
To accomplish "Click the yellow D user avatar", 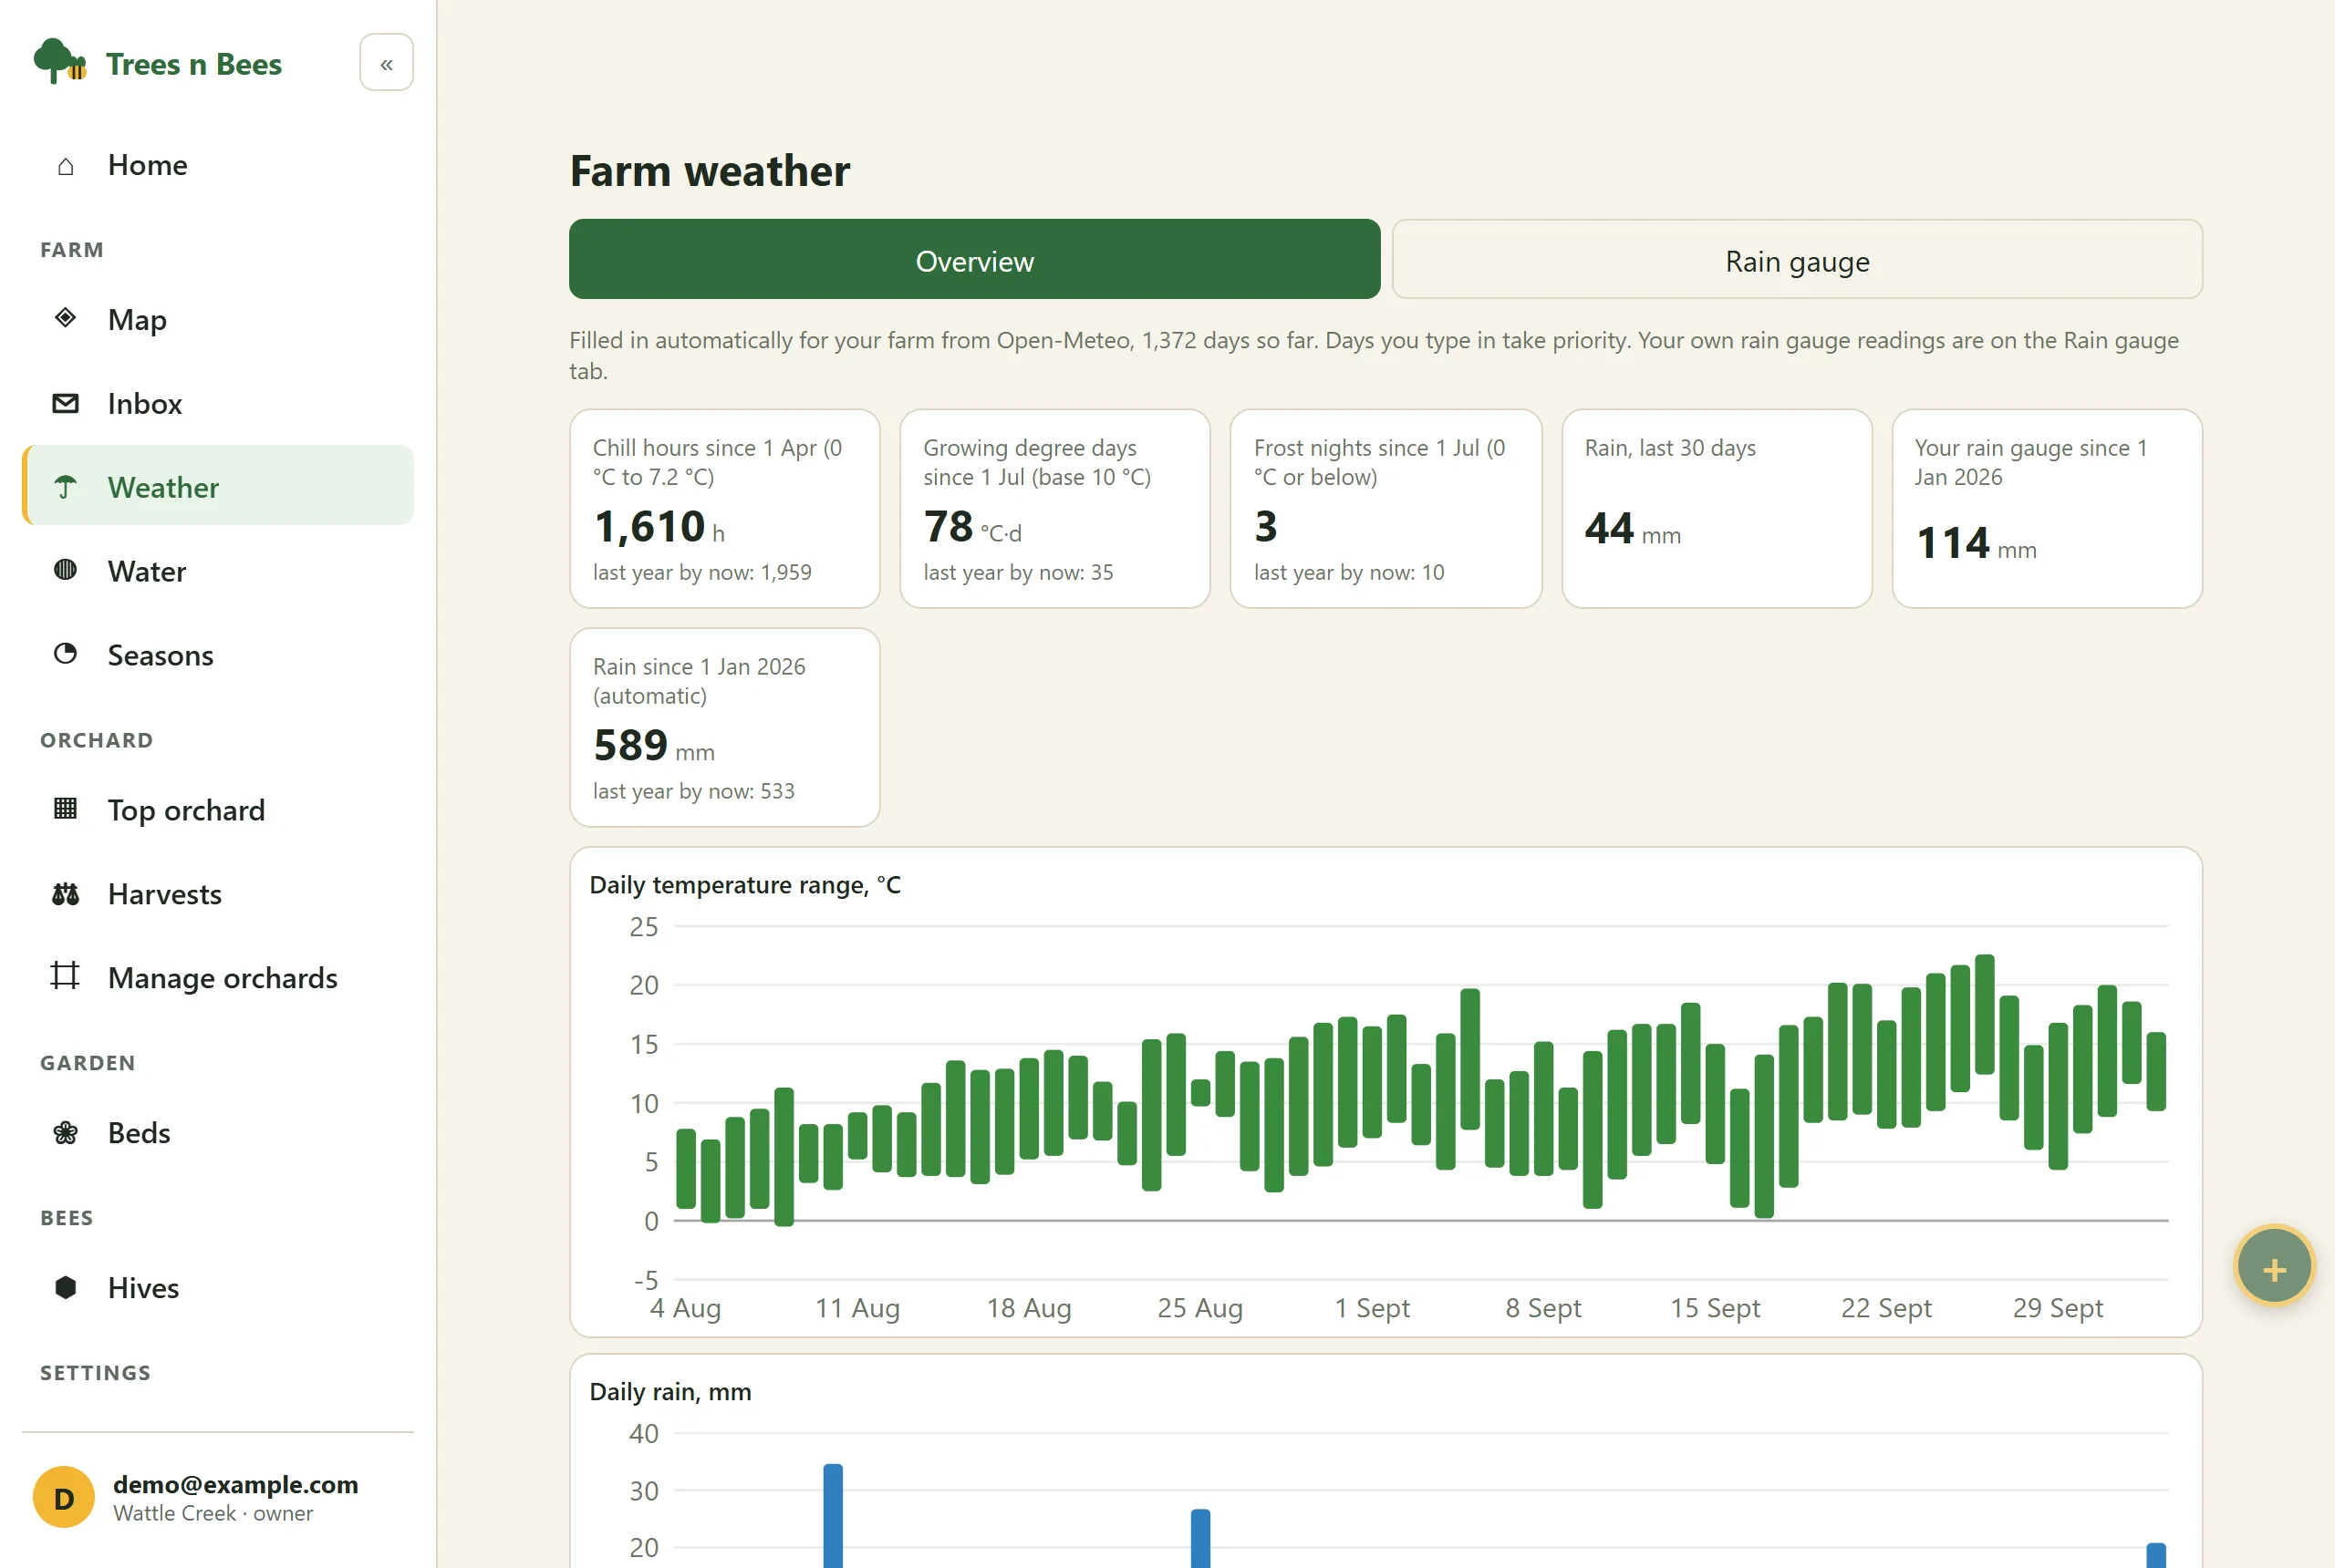I will [x=64, y=1497].
